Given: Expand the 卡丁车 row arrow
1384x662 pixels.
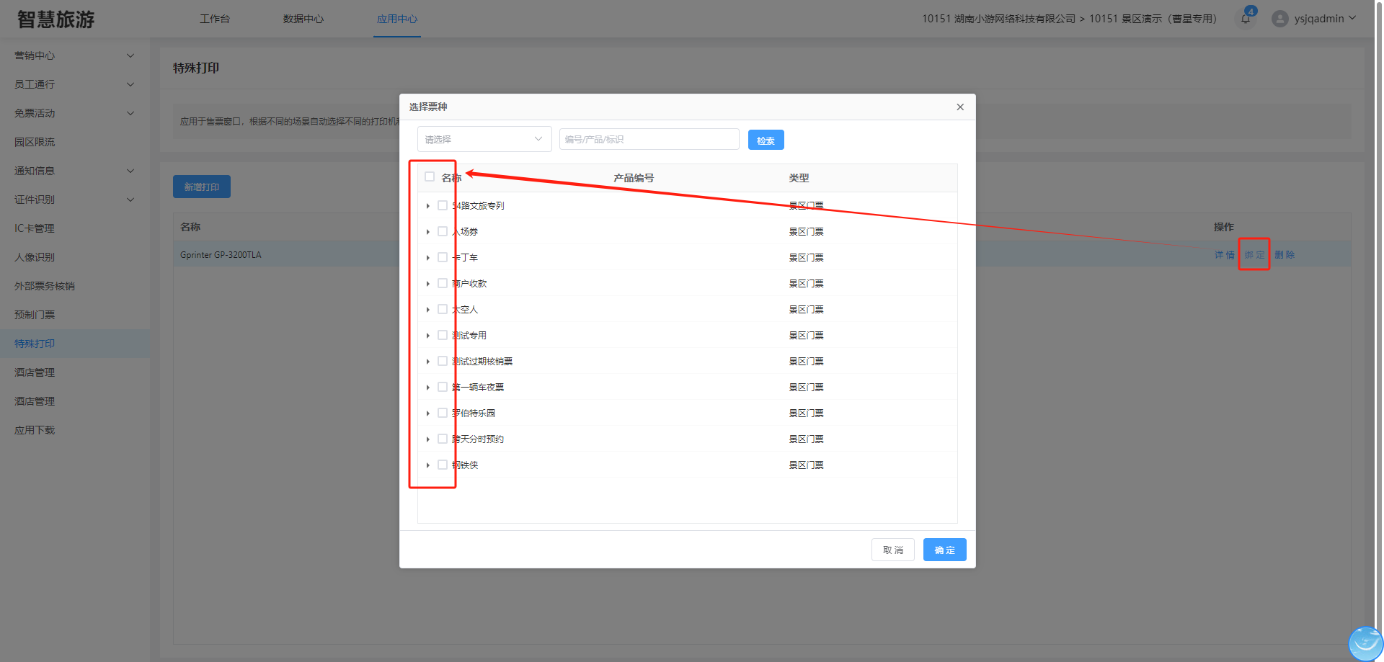Looking at the screenshot, I should click(x=428, y=258).
